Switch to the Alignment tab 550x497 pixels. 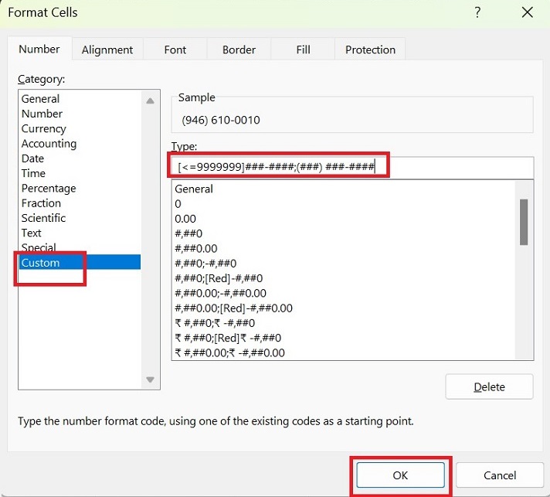(x=107, y=49)
